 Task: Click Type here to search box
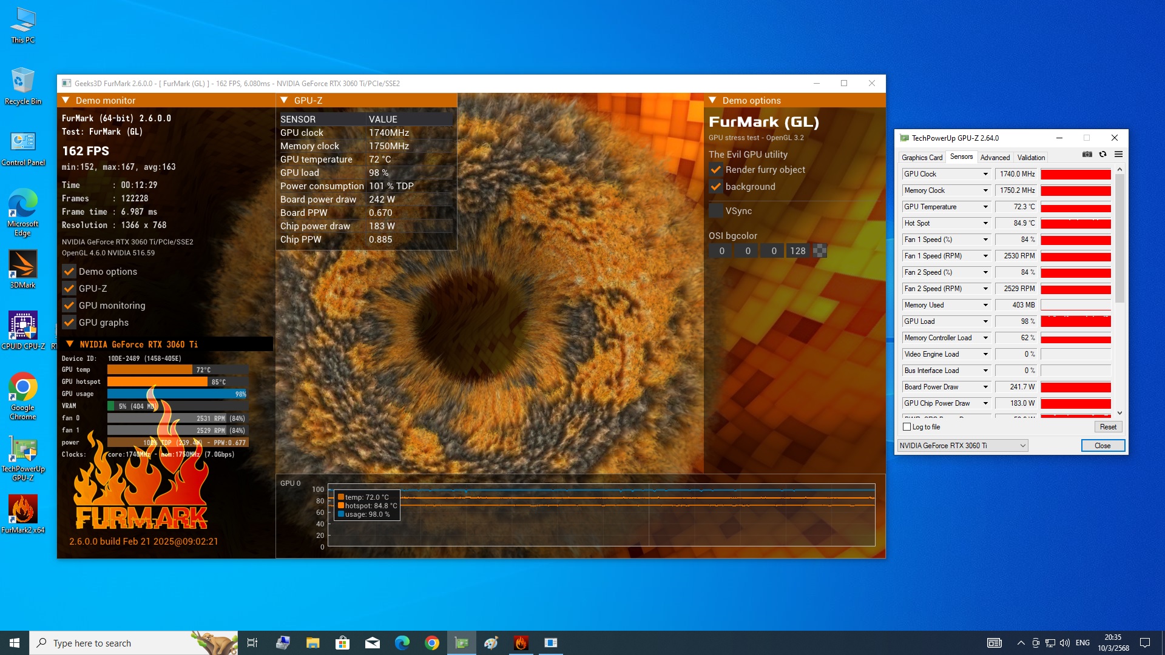[133, 643]
